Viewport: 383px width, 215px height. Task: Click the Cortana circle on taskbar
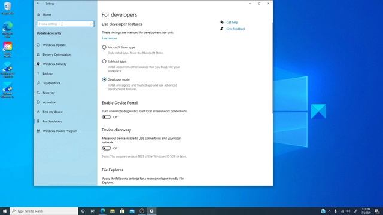tap(83, 211)
